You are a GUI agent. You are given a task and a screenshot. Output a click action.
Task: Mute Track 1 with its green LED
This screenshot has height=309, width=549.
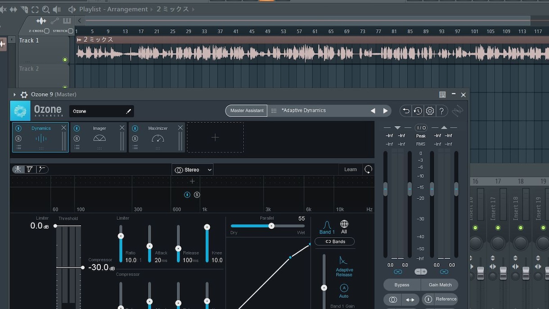pos(65,60)
